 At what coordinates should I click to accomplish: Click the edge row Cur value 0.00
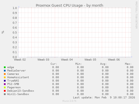[x=56, y=67]
